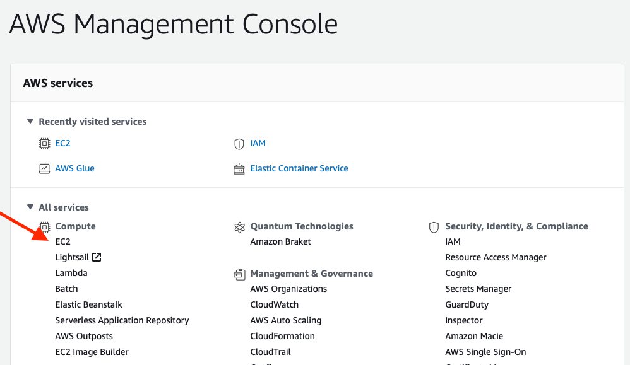This screenshot has width=630, height=365.
Task: Click the Management & Governance icon
Action: [x=239, y=274]
